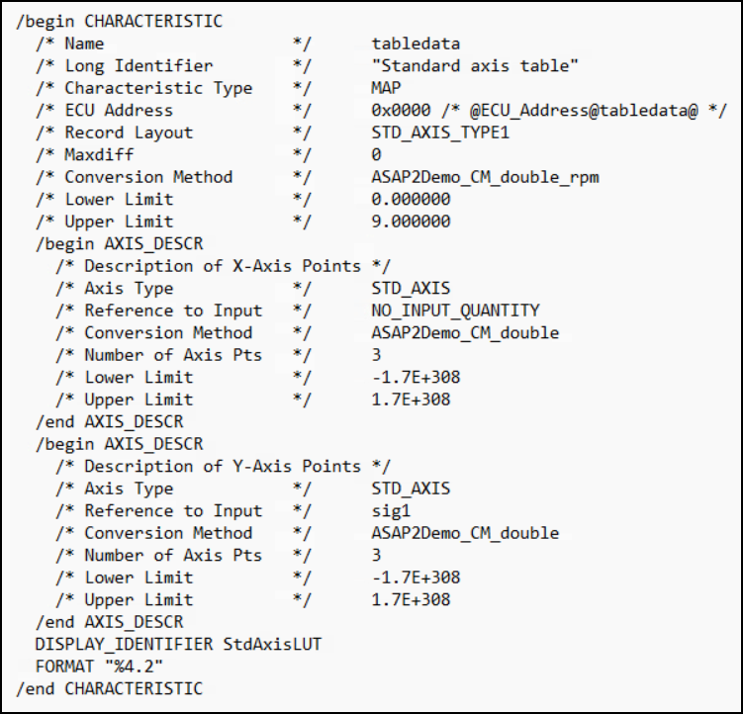The image size is (743, 714).
Task: Click the '/begin CHARACTERISTIC' opening line
Action: tap(119, 21)
